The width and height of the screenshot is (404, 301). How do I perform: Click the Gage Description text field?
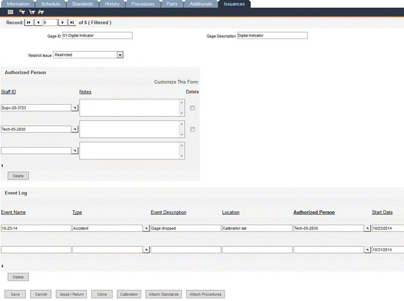click(272, 36)
